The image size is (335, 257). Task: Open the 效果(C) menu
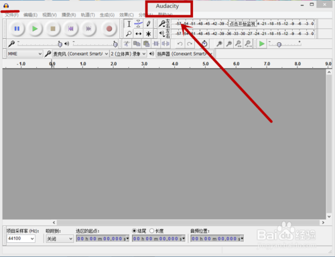coord(127,15)
